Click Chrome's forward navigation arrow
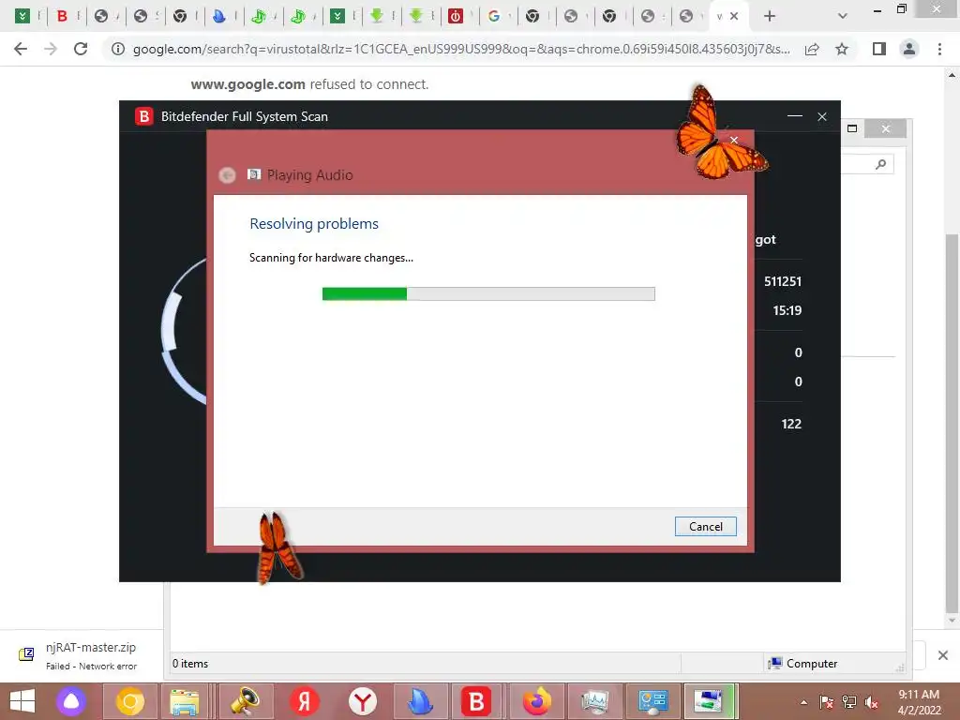Viewport: 960px width, 720px height. (x=51, y=49)
